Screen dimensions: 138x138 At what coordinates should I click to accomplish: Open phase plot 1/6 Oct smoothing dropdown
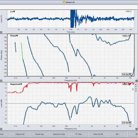coord(127,74)
